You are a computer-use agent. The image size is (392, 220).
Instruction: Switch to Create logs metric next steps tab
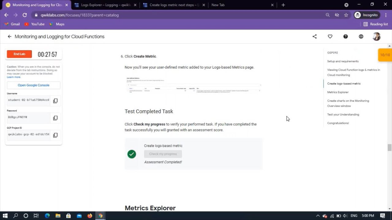point(174,5)
